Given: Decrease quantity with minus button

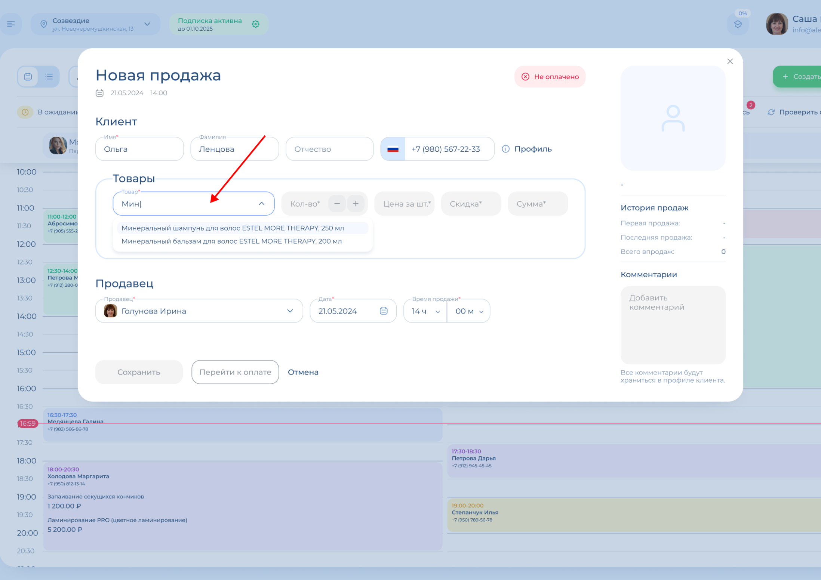Looking at the screenshot, I should click(x=337, y=204).
